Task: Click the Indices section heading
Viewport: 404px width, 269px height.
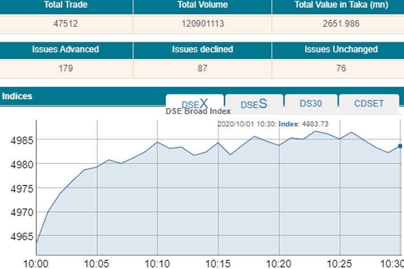Action: 17,96
